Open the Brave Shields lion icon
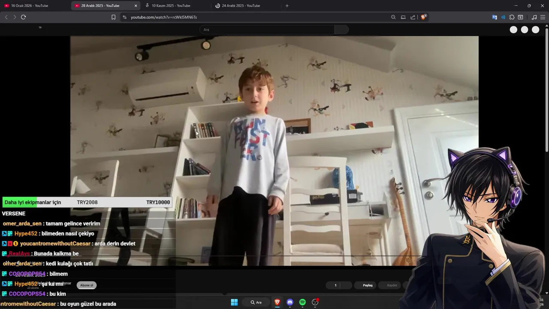 [423, 17]
